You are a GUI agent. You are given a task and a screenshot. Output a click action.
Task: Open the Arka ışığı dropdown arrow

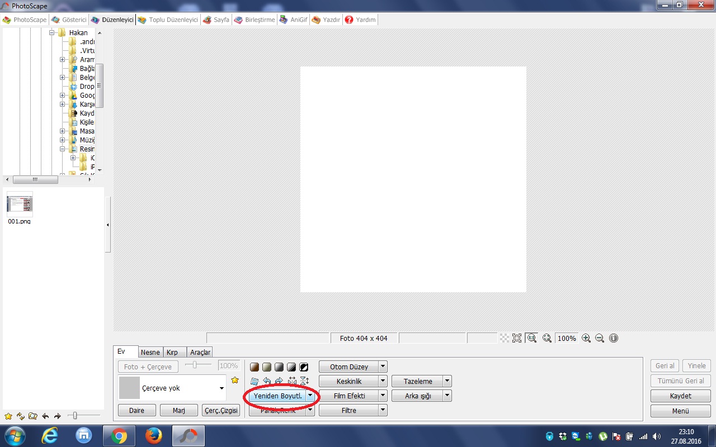(x=447, y=396)
